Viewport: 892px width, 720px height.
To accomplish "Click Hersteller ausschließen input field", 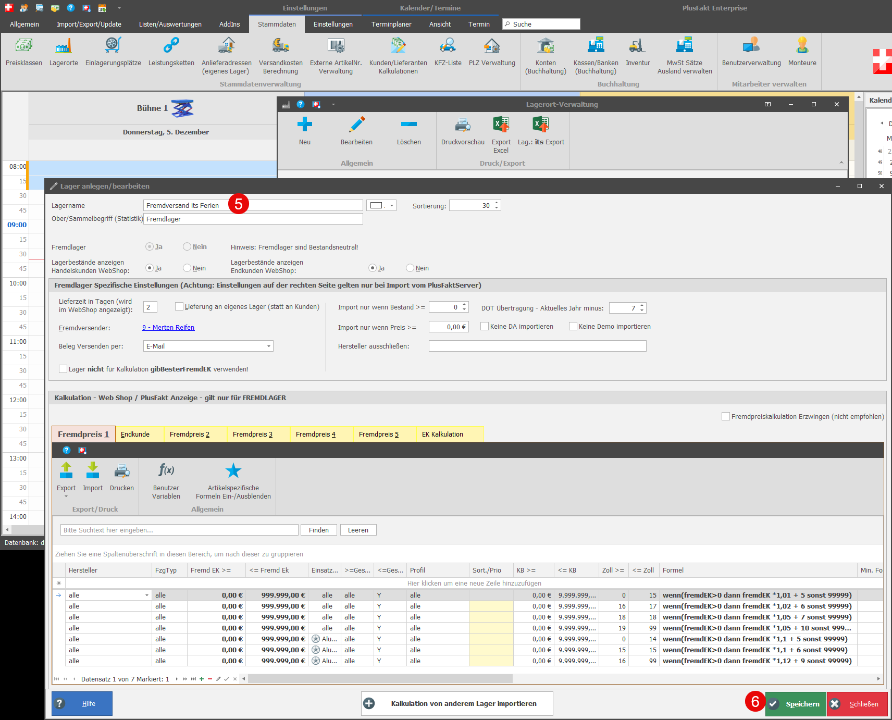I will click(x=537, y=346).
